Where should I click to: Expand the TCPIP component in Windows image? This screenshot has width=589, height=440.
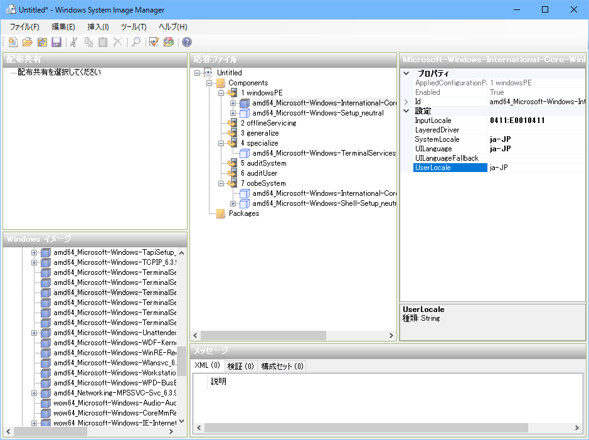[x=34, y=262]
